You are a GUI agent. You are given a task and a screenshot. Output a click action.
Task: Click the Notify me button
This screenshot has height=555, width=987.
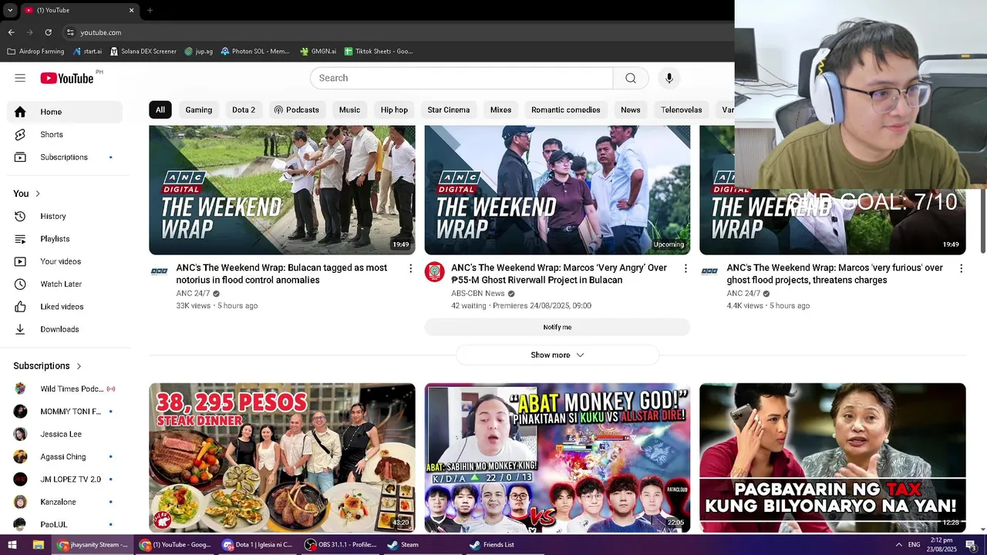[557, 327]
